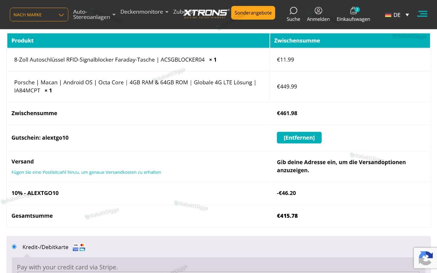Click the Pay with your credit card via Stripe text
This screenshot has width=437, height=273.
click(67, 267)
